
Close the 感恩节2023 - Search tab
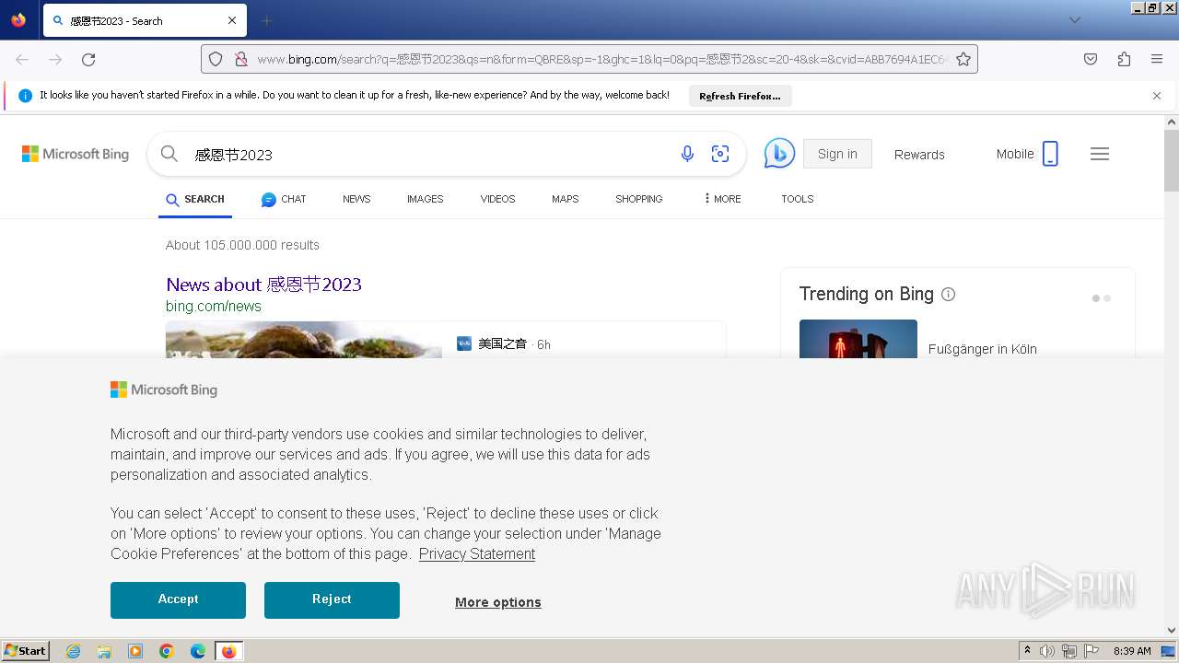(232, 20)
